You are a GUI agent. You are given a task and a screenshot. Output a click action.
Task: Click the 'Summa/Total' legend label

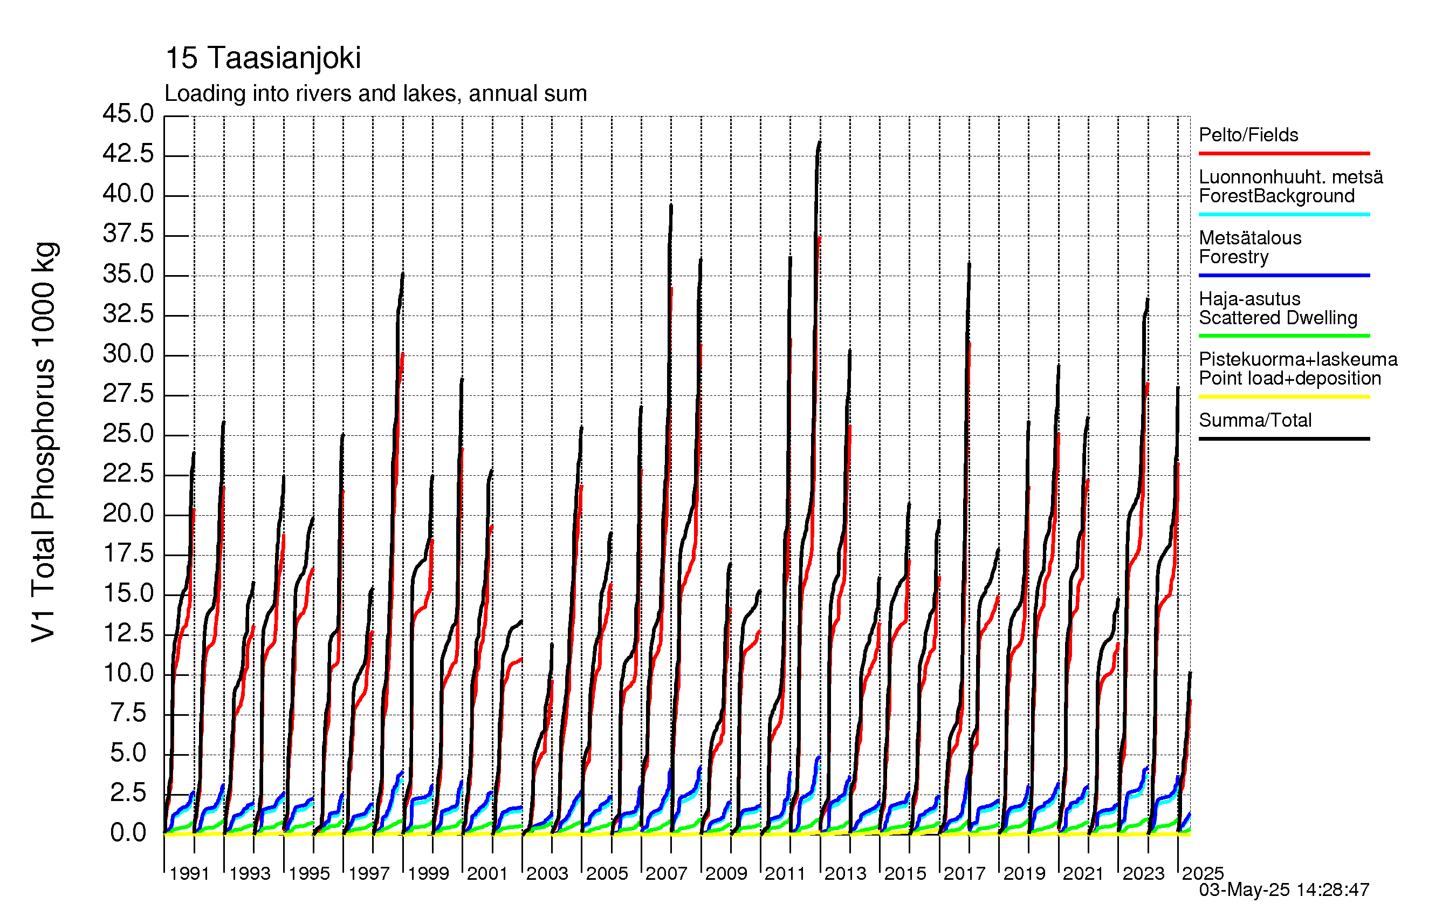(x=1255, y=420)
